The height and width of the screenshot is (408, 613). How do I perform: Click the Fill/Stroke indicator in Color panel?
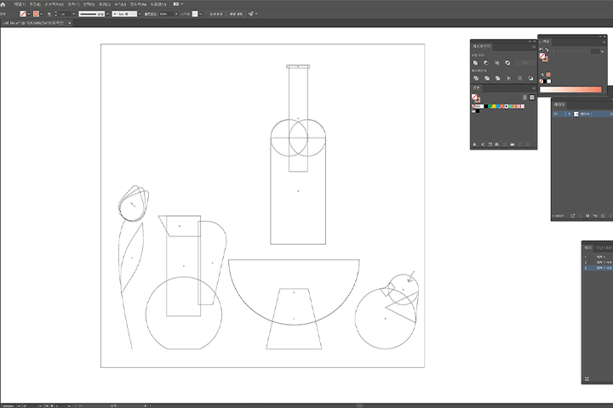pyautogui.click(x=544, y=57)
